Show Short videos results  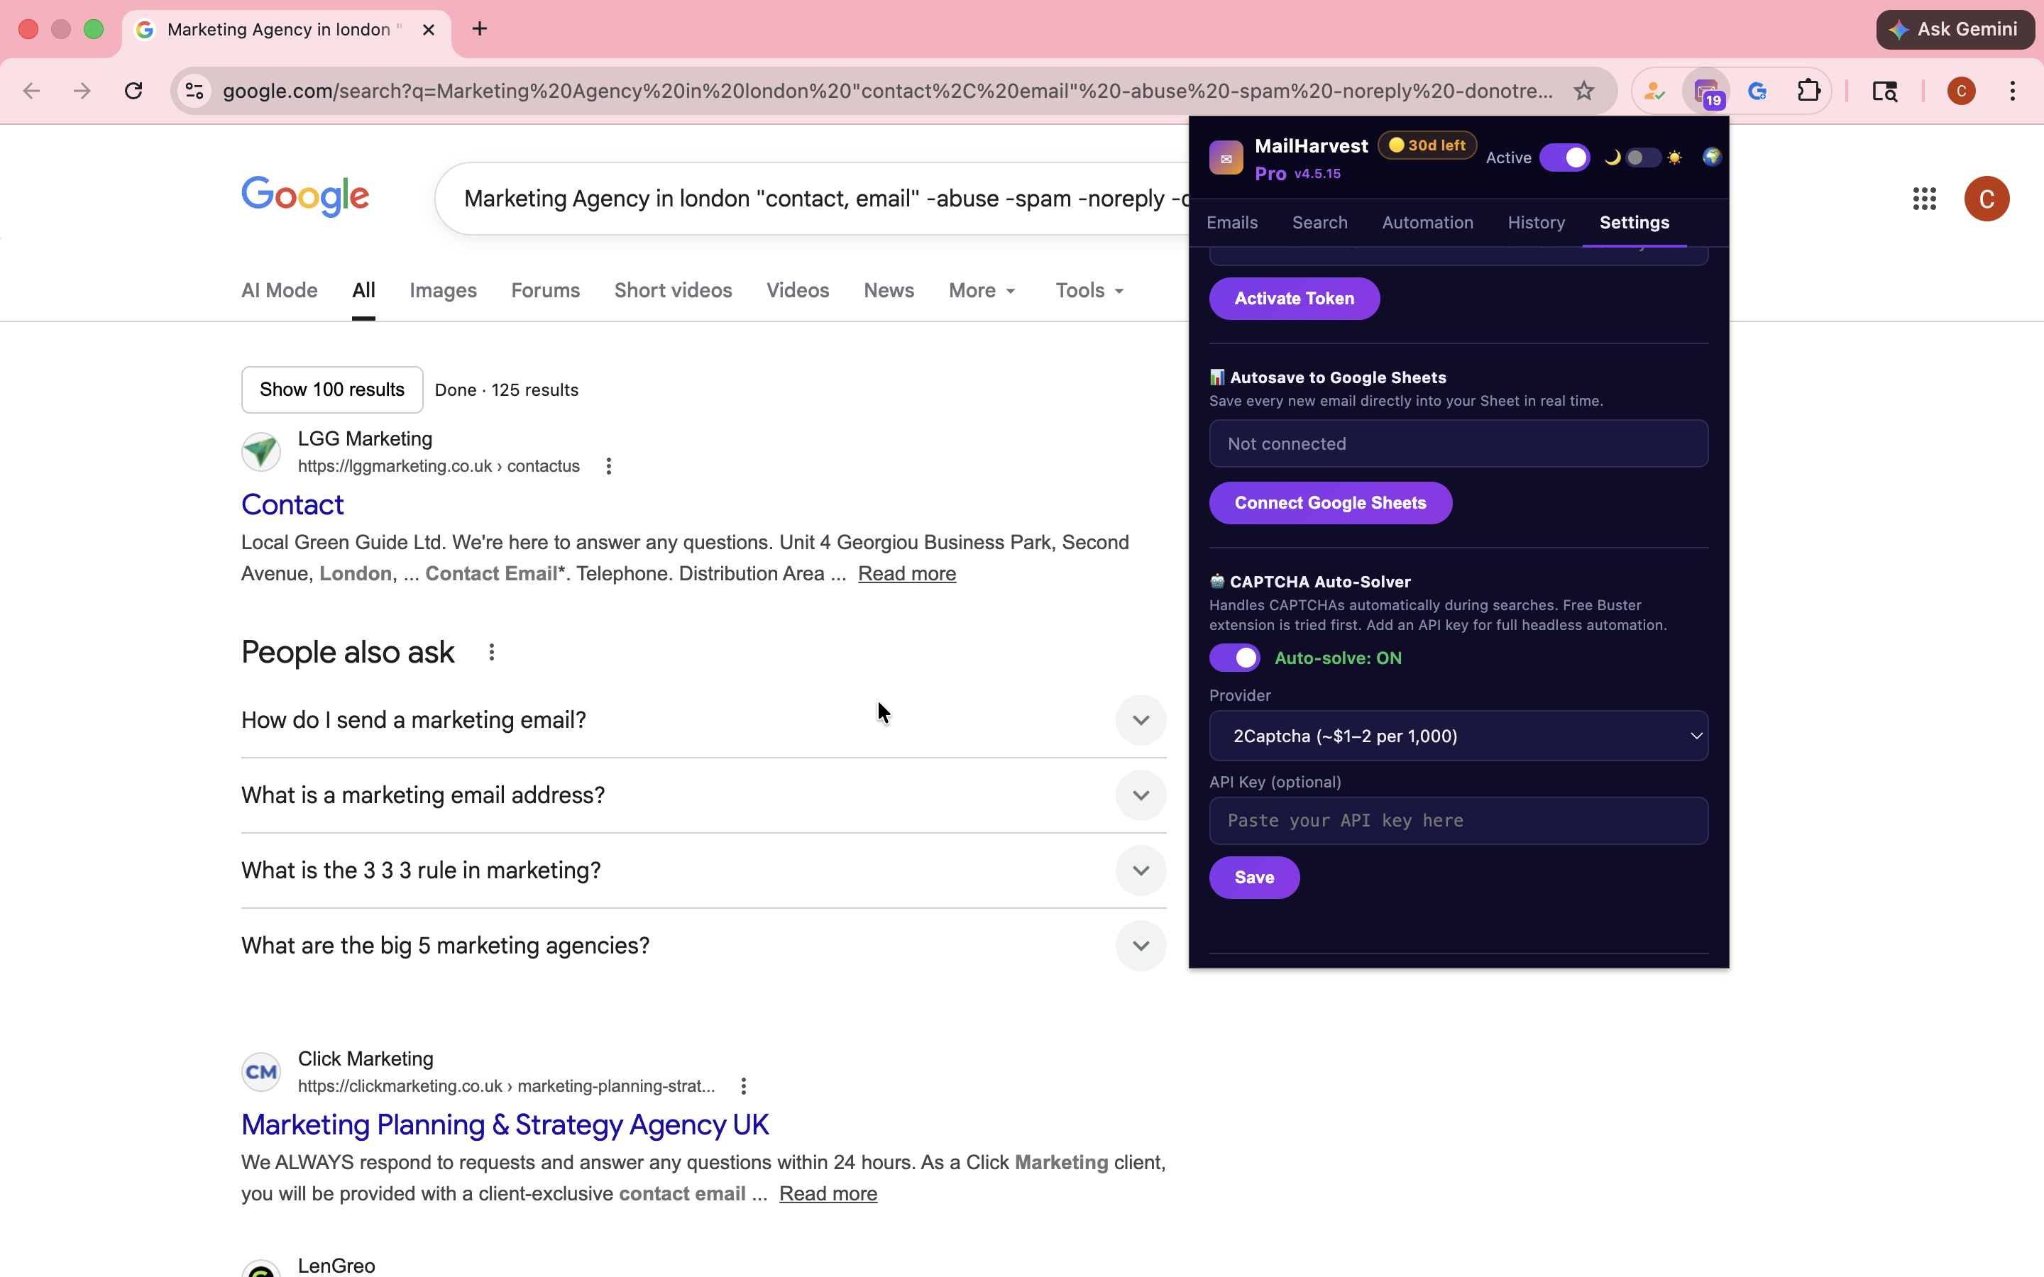(672, 291)
